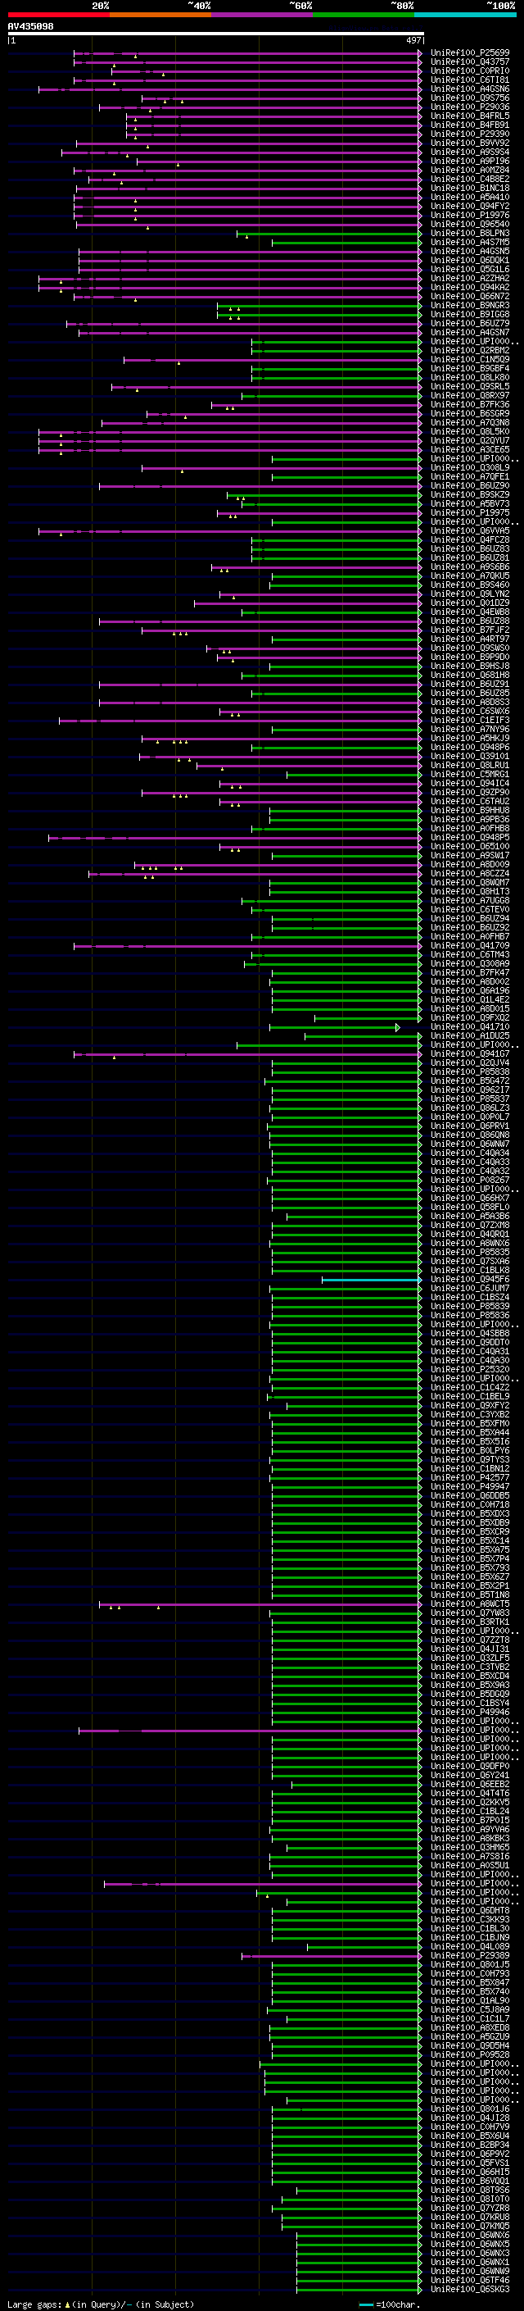Select hit label UniRef100_Q308L9
524x2311 pixels.
click(469, 467)
